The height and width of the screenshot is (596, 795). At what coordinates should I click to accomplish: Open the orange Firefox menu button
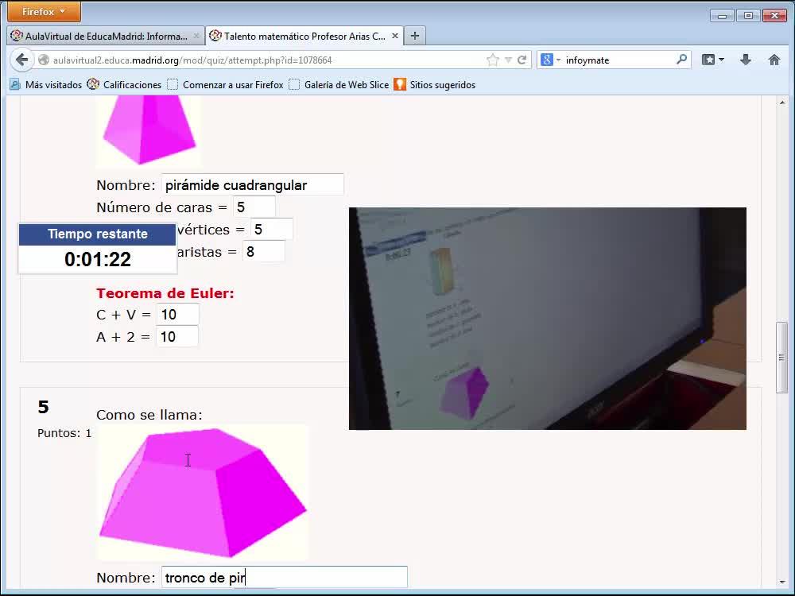pyautogui.click(x=44, y=12)
